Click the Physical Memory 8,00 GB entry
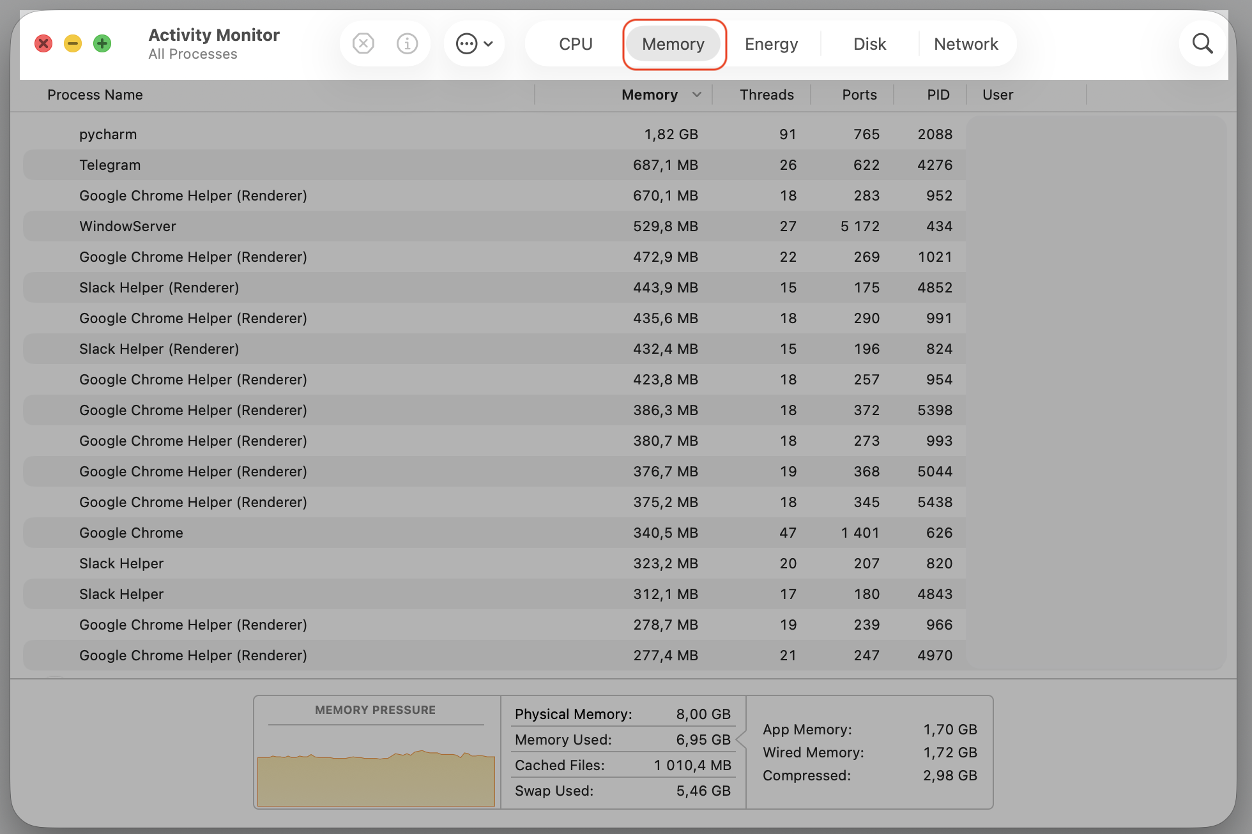The height and width of the screenshot is (834, 1252). (623, 714)
